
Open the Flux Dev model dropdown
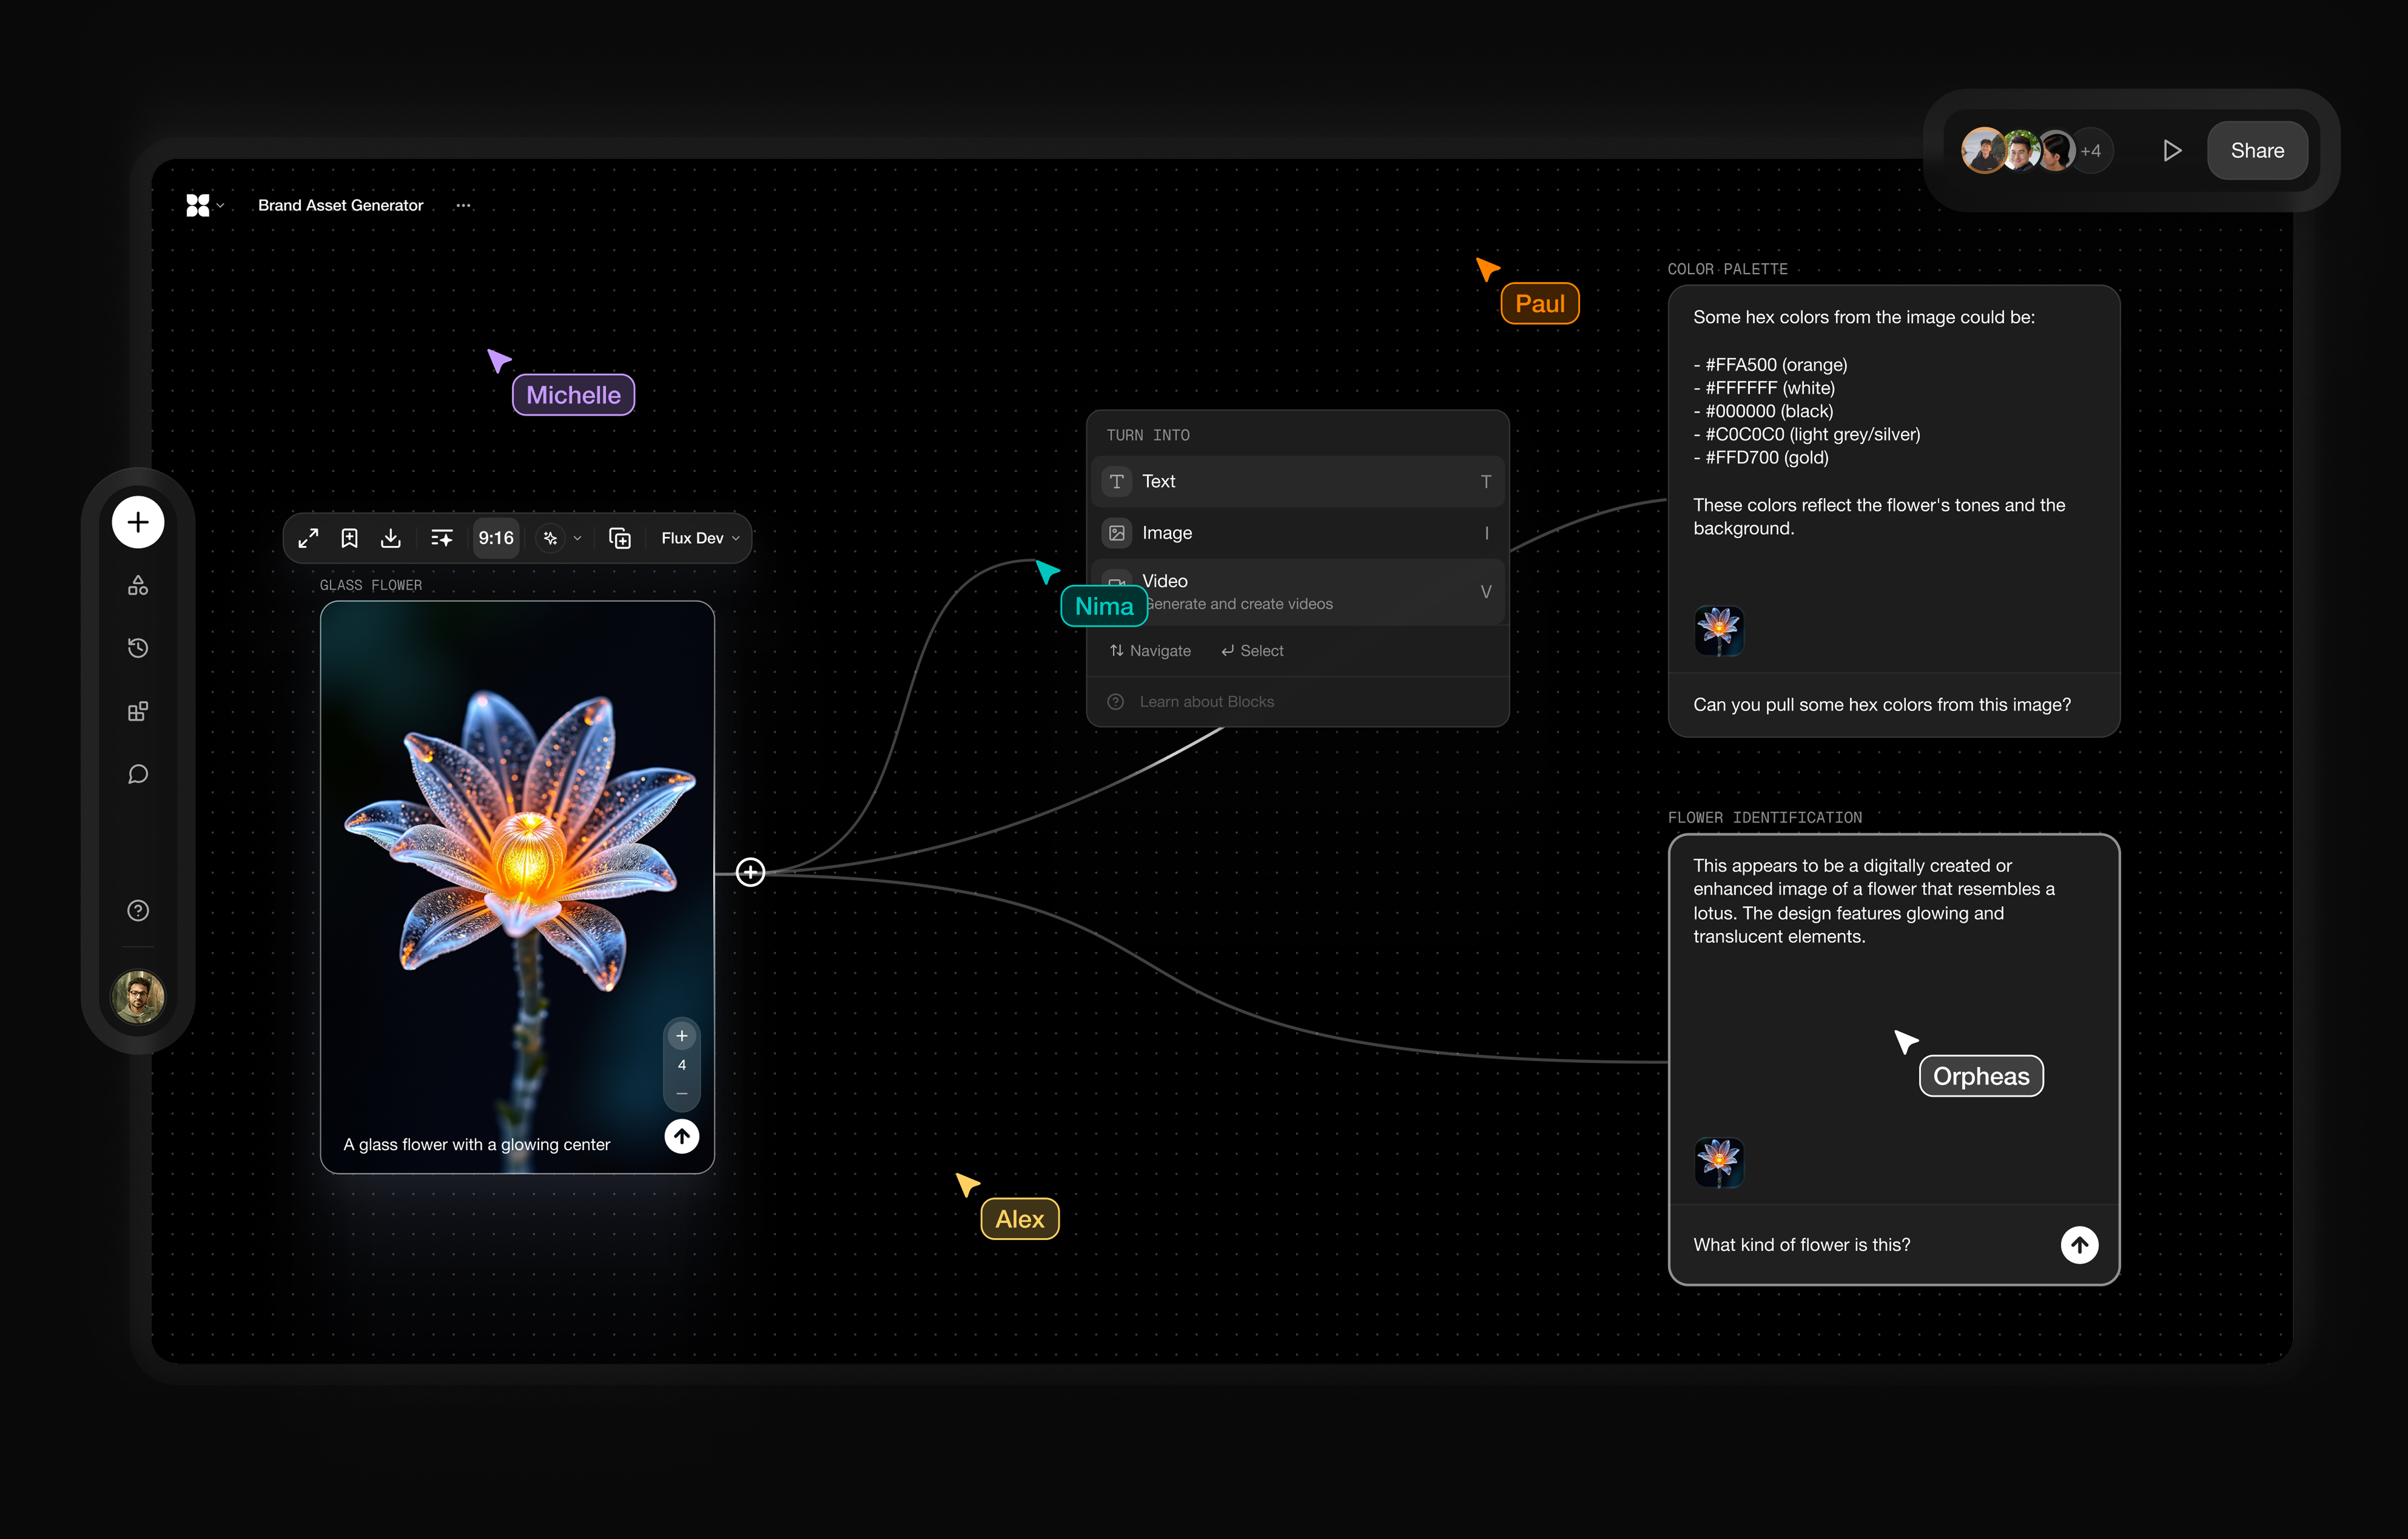coord(700,538)
